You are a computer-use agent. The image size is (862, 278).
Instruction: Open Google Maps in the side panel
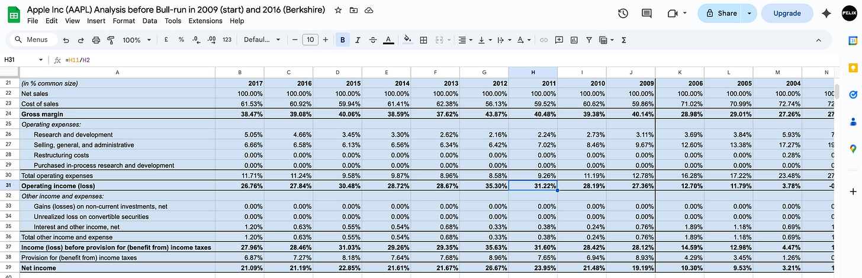[x=853, y=148]
